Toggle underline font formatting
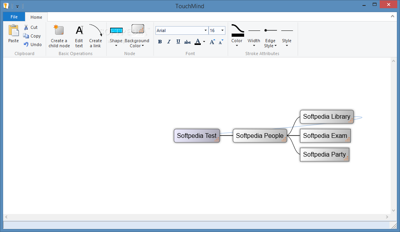This screenshot has width=400, height=232. click(x=178, y=42)
